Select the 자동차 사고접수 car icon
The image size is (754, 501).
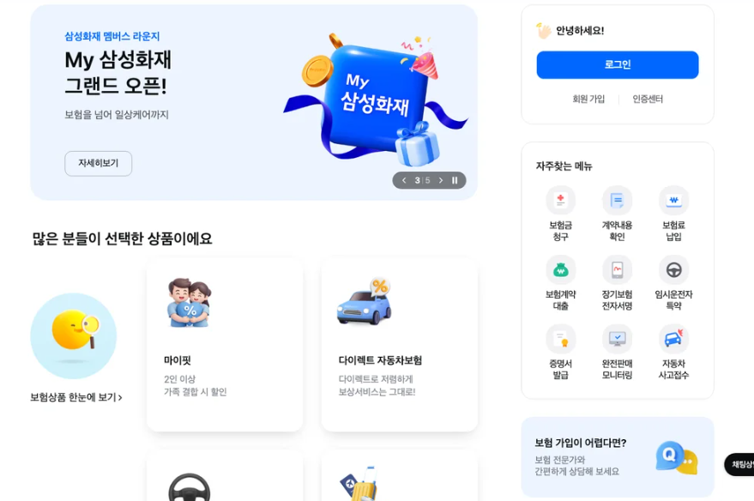click(x=673, y=339)
